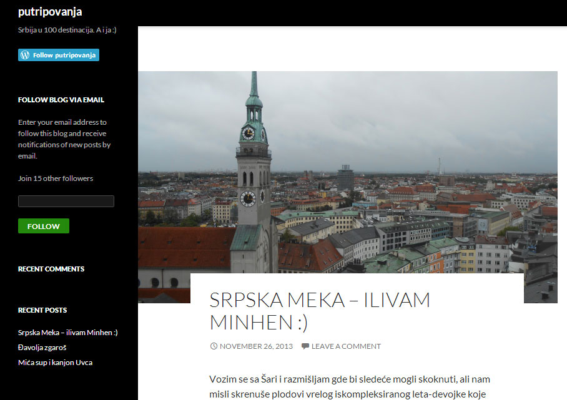This screenshot has width=567, height=400.
Task: Click the green FOLLOW button
Action: click(x=44, y=226)
